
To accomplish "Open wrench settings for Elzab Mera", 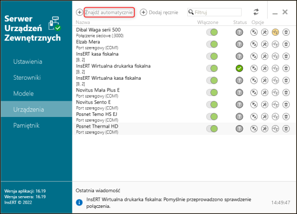I will (265, 44).
